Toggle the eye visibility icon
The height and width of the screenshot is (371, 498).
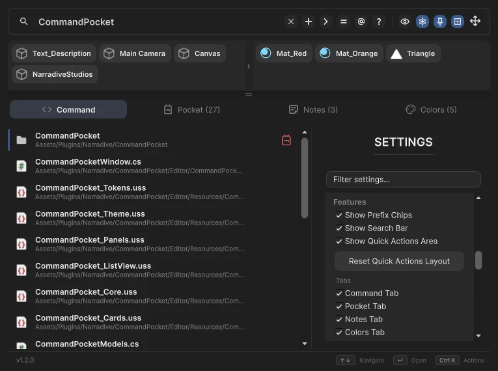pos(405,21)
